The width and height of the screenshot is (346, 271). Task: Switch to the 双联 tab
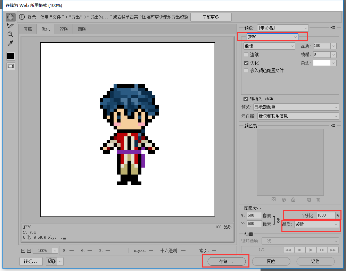tap(64, 29)
